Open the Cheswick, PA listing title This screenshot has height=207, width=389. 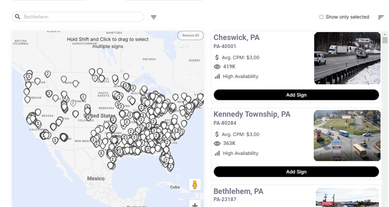point(236,38)
